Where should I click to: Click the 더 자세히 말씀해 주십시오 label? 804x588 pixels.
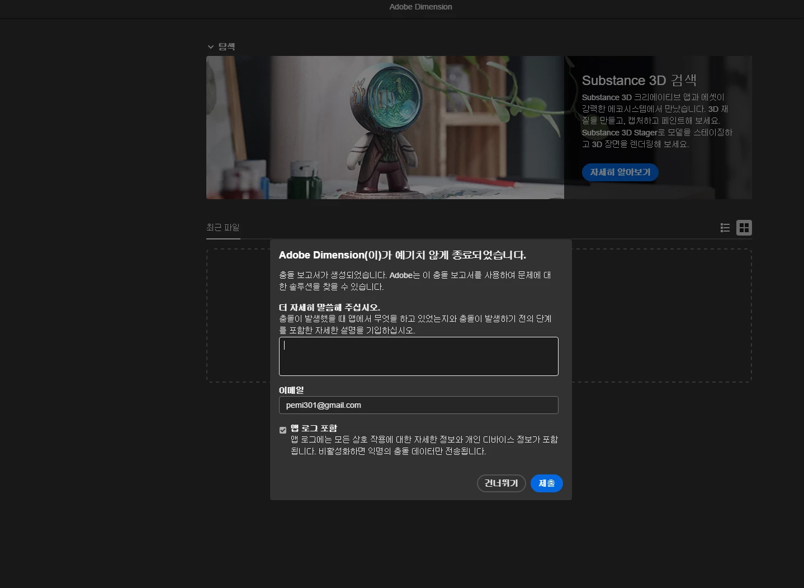click(x=329, y=307)
